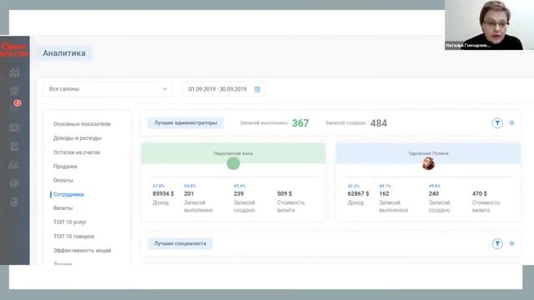
Task: Expand the Все салоны dropdown
Action: 108,89
